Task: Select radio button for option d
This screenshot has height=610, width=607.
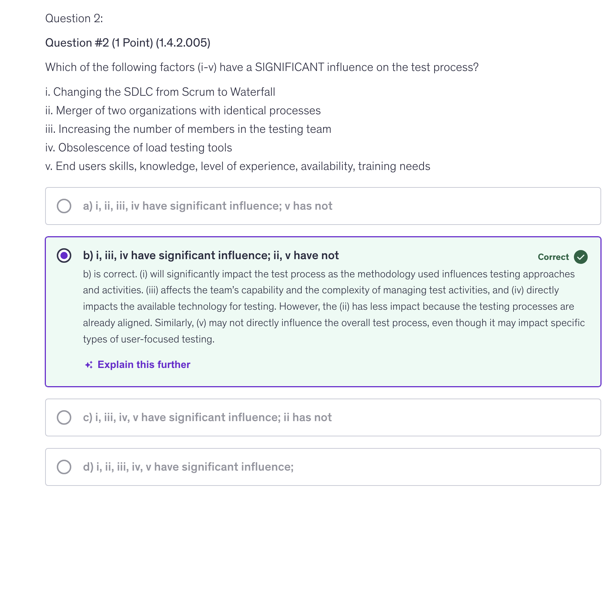Action: pos(64,467)
